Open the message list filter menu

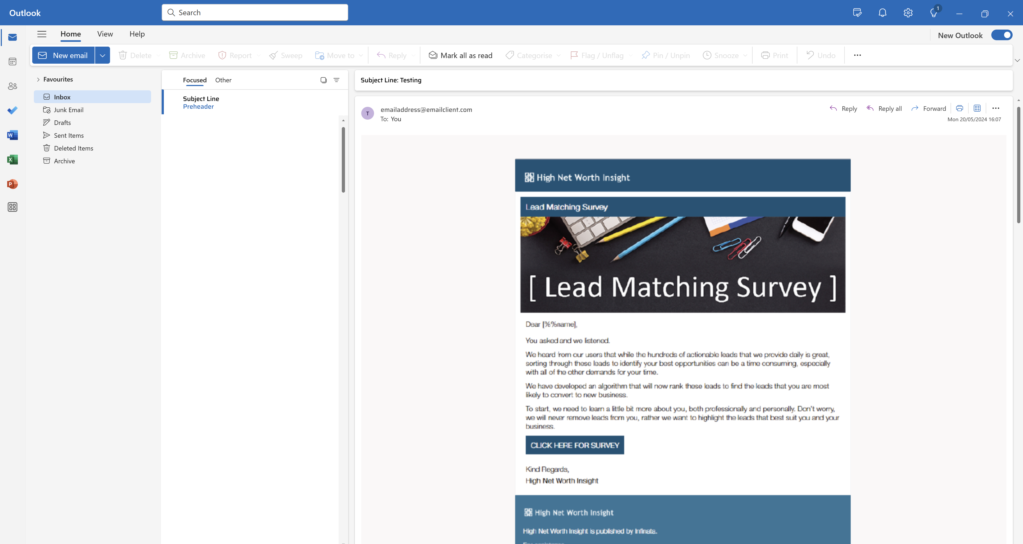[336, 80]
